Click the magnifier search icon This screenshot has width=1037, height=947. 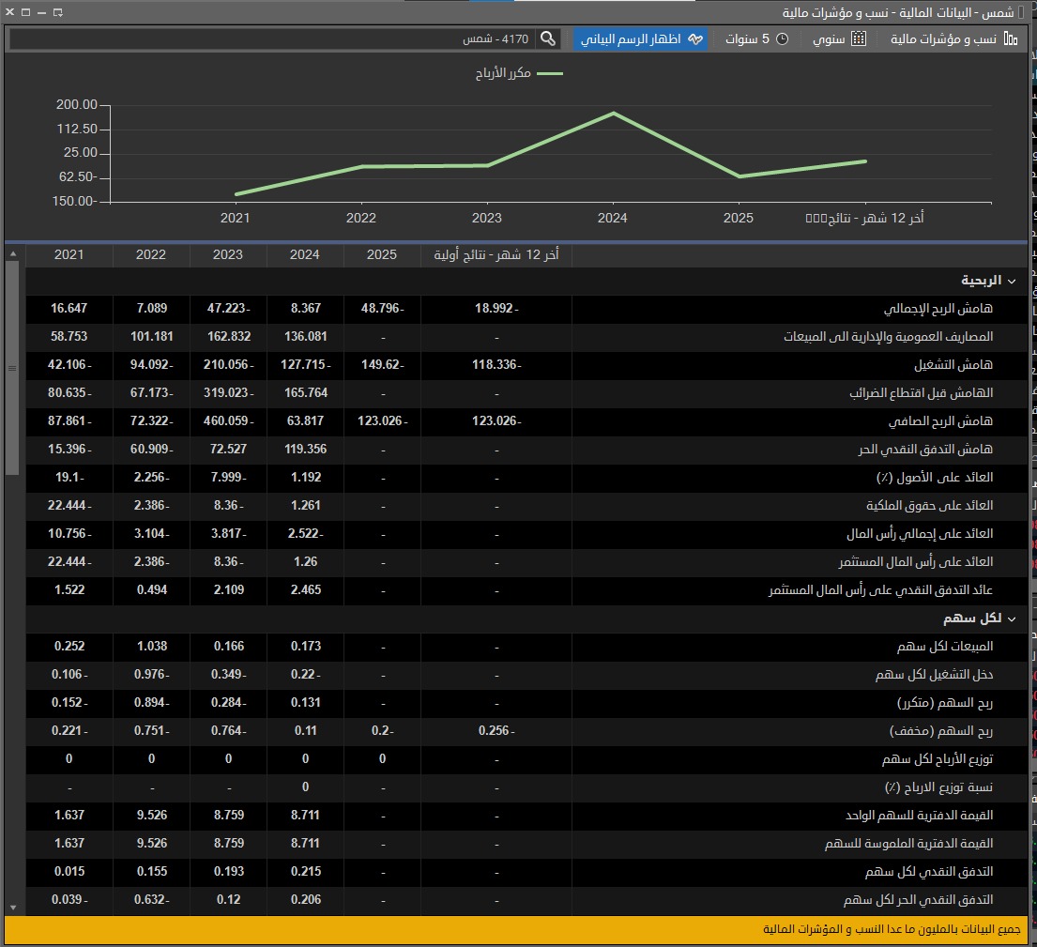(549, 39)
